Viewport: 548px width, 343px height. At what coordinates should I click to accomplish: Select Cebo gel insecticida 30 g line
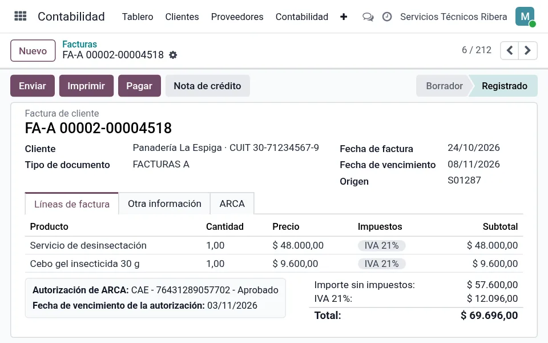click(274, 264)
